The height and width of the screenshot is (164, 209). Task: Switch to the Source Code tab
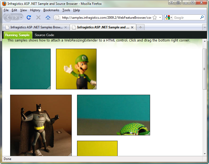pyautogui.click(x=44, y=35)
